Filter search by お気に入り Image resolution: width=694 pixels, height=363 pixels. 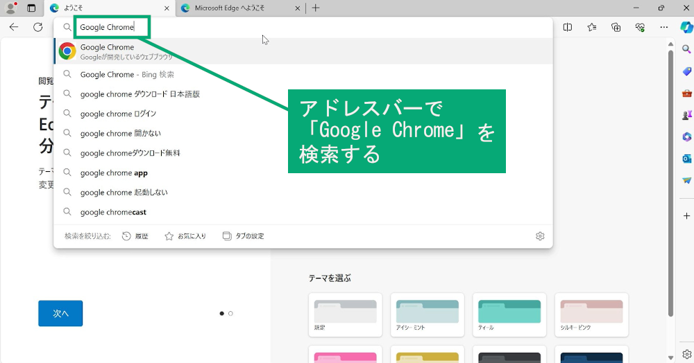(x=185, y=236)
